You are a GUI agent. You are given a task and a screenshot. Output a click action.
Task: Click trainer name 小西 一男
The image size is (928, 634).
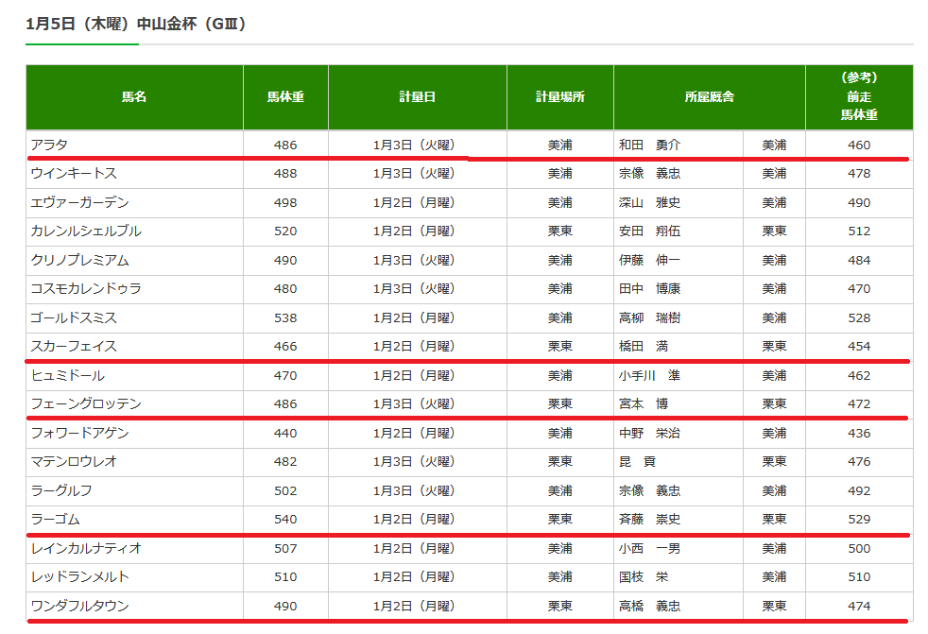coord(650,549)
